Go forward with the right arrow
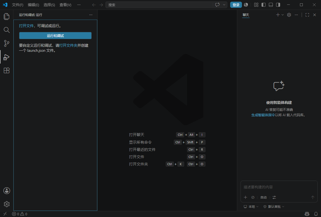Image resolution: width=321 pixels, height=217 pixels. (x=101, y=5)
